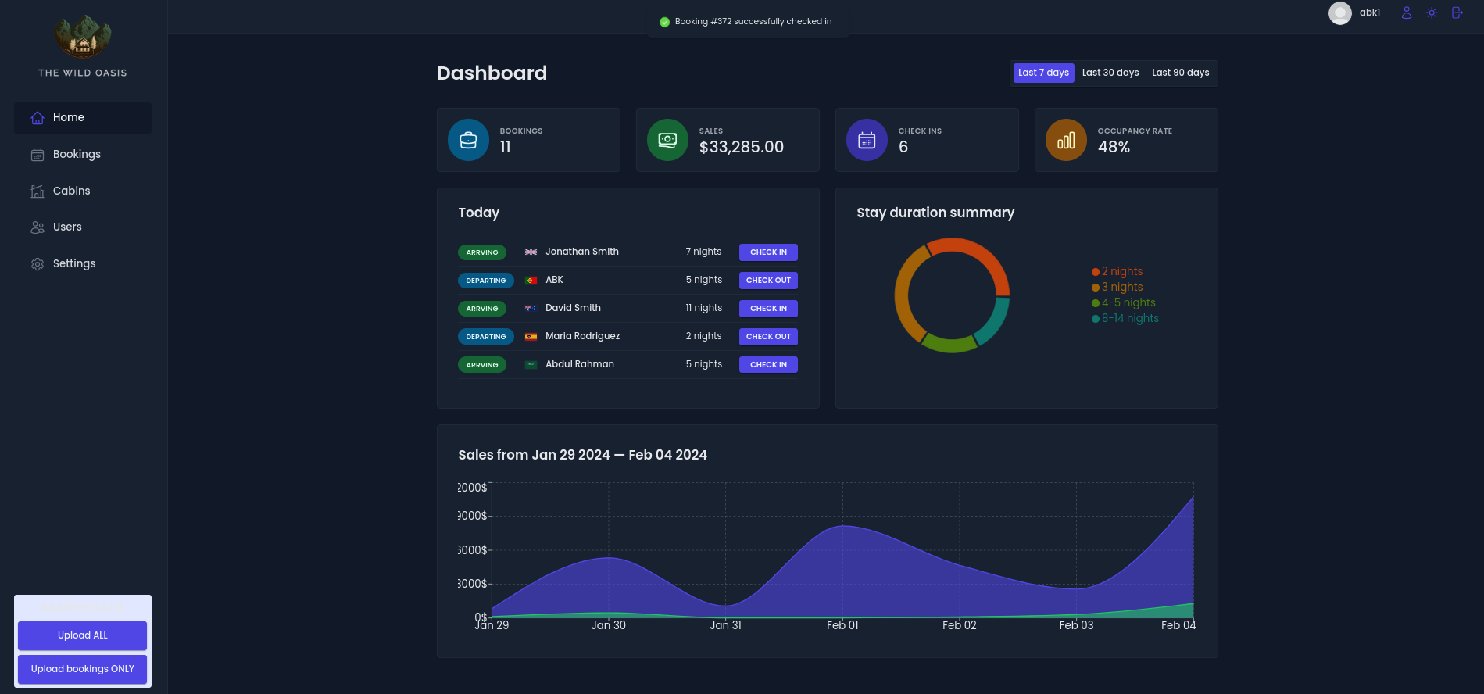The height and width of the screenshot is (694, 1484).
Task: Click the Feb 01 label on sales chart
Action: pos(842,625)
